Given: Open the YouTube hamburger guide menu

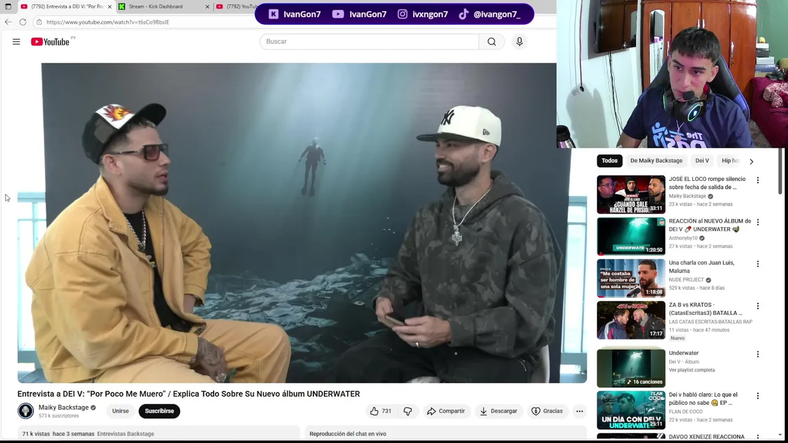Looking at the screenshot, I should (x=16, y=42).
